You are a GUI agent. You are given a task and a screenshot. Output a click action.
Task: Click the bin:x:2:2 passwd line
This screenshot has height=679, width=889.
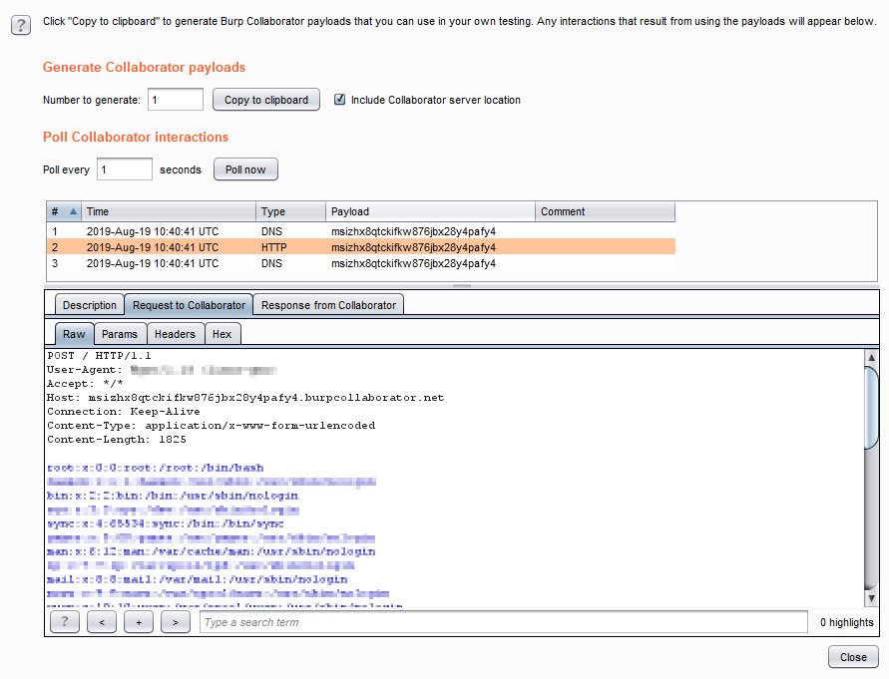tap(173, 496)
